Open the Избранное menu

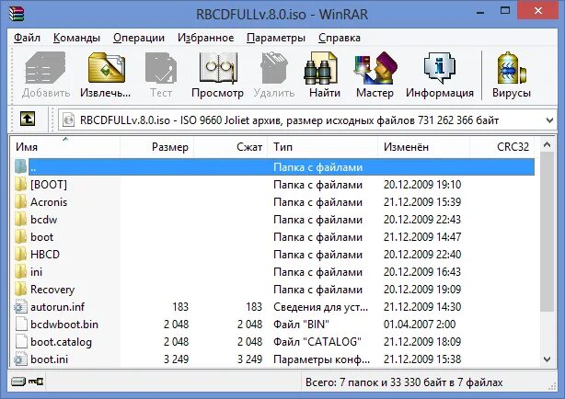point(206,38)
